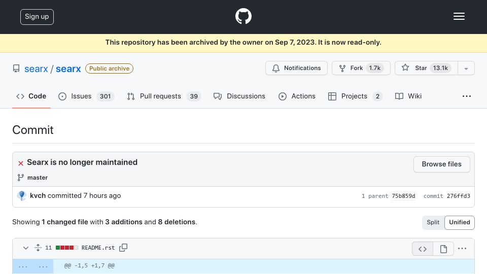Click the Issues count badge 301
487x274 pixels.
point(106,96)
